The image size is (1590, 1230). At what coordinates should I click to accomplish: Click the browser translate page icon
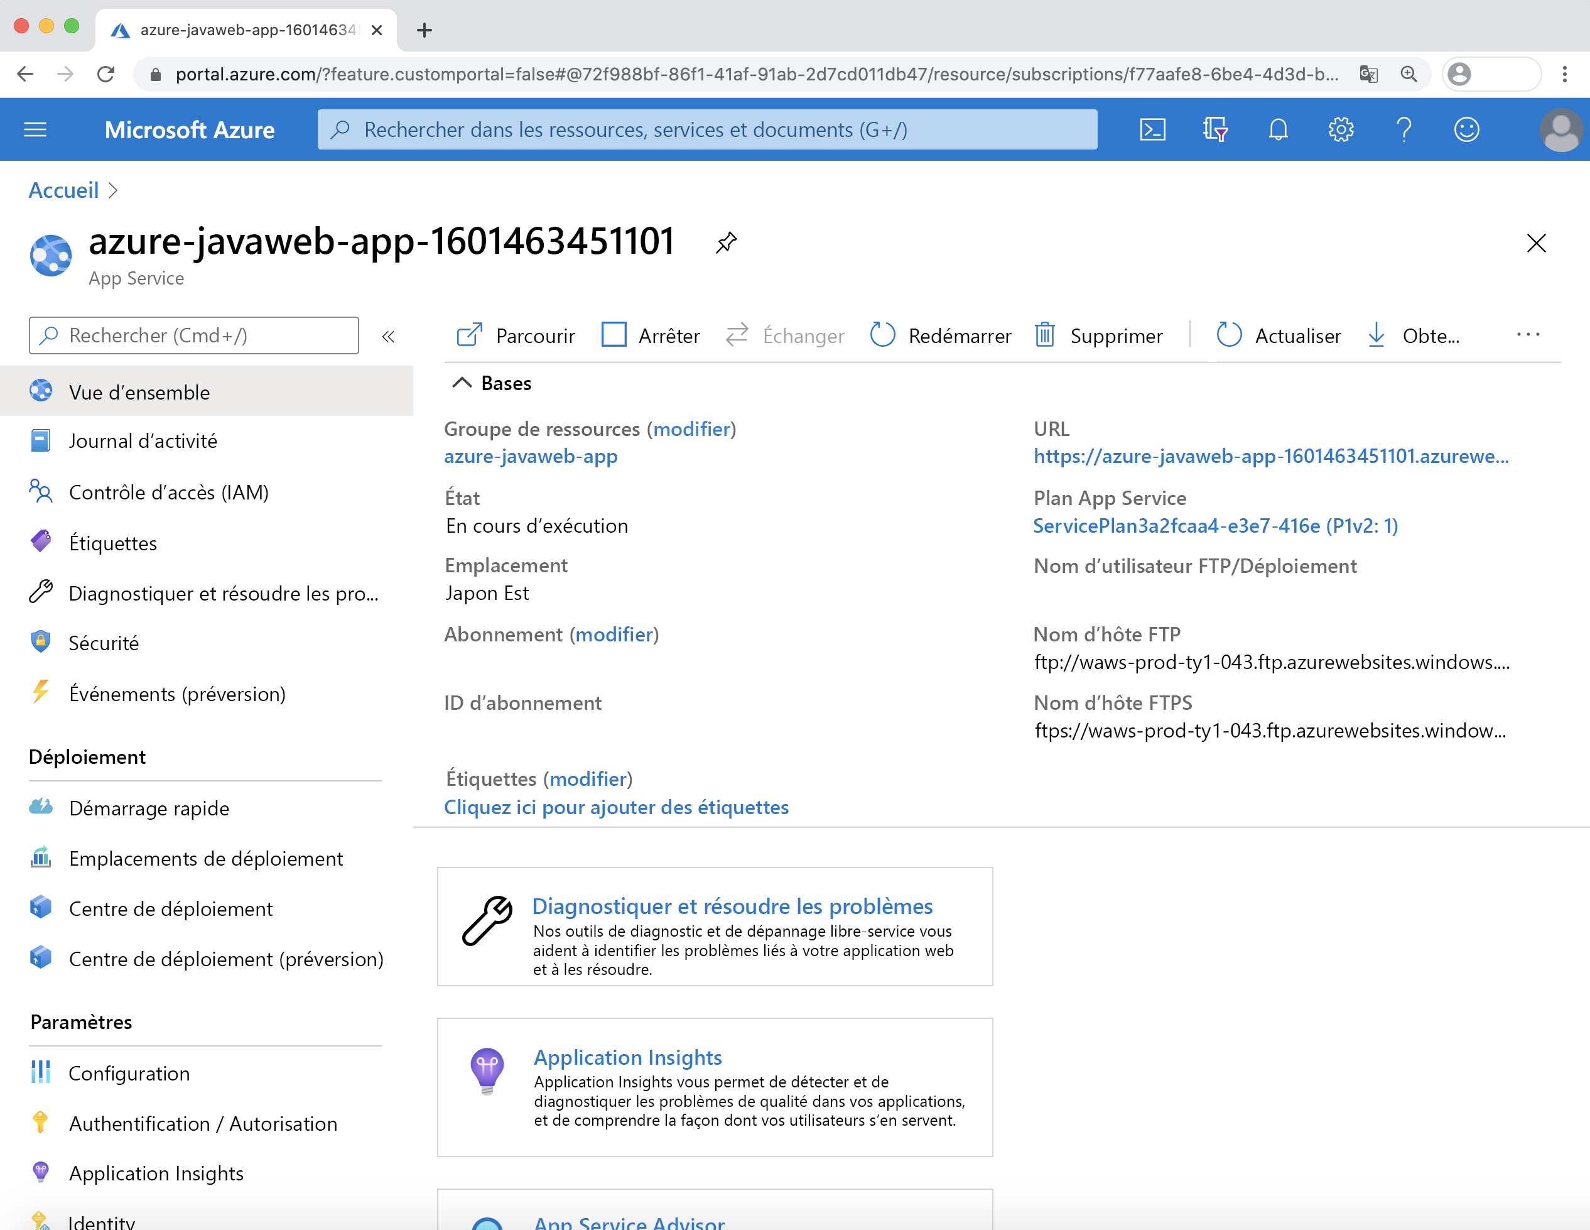pos(1368,74)
